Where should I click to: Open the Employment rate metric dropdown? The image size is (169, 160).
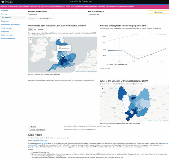pyautogui.click(x=101, y=14)
